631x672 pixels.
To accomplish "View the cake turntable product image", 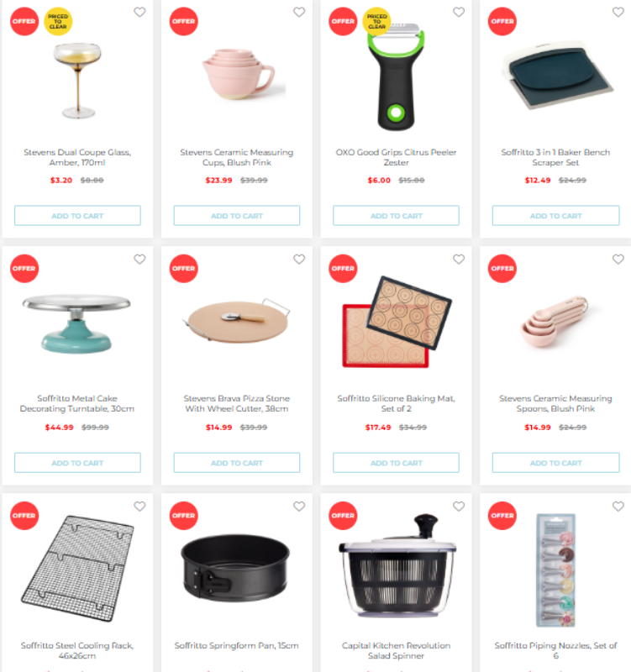I will [x=76, y=324].
